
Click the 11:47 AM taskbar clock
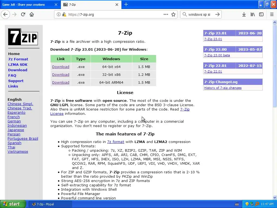click(267, 204)
